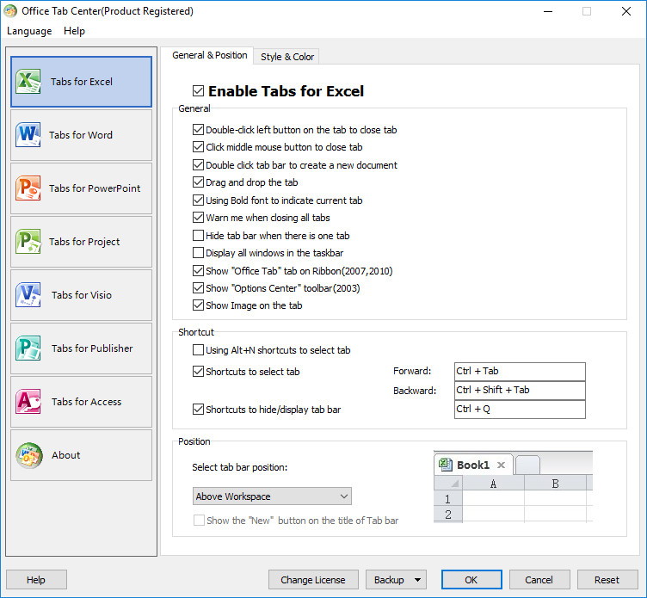Toggle Enable Tabs for Excel checkbox
Screen dimensions: 647x598
(198, 91)
